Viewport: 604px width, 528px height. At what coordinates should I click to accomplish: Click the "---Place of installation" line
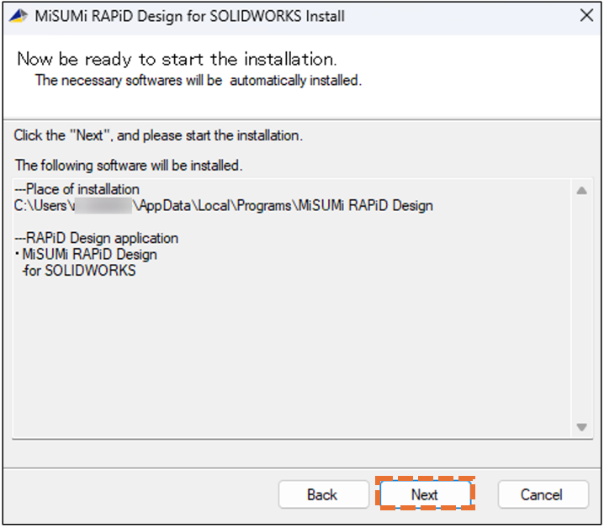[x=77, y=190]
